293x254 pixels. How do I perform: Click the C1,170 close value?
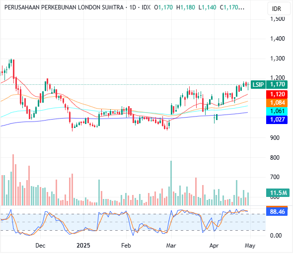[x=232, y=7]
